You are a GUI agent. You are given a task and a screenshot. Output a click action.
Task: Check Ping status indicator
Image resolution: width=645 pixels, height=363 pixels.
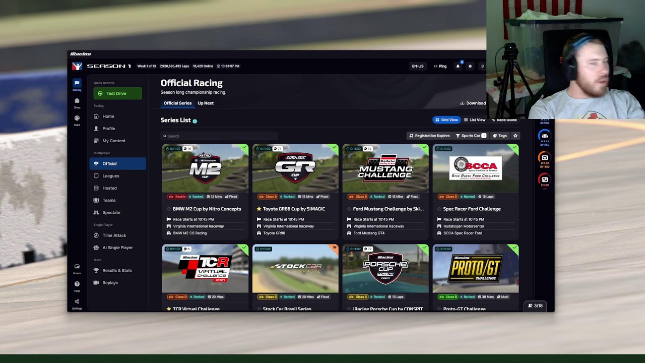(x=440, y=66)
